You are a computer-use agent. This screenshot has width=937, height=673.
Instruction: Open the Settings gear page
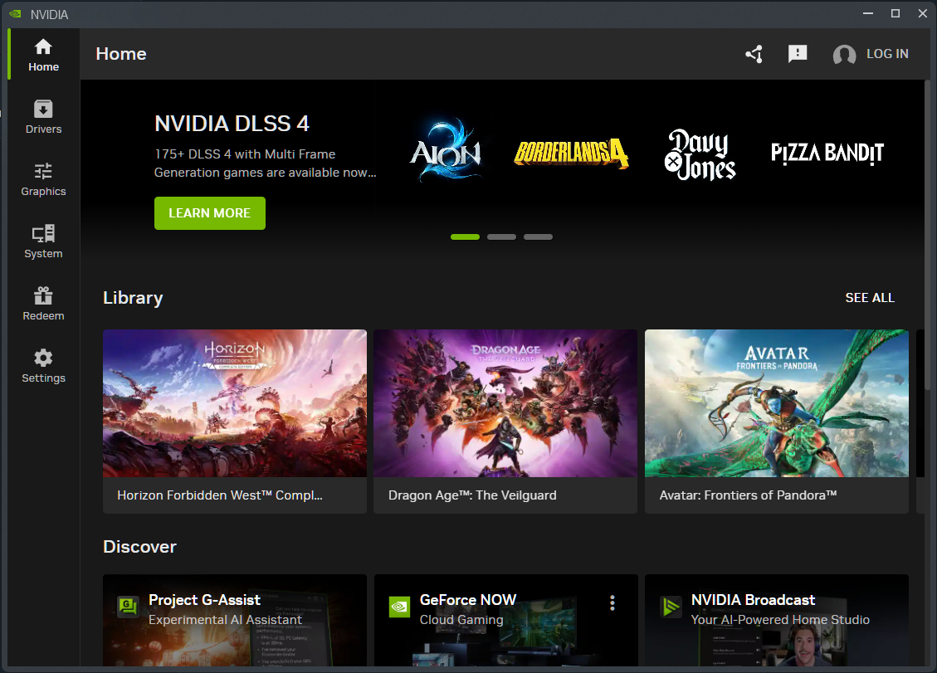click(x=44, y=366)
